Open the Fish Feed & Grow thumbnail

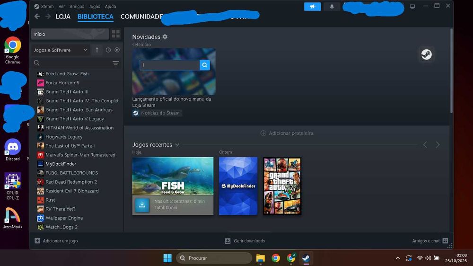(x=173, y=176)
